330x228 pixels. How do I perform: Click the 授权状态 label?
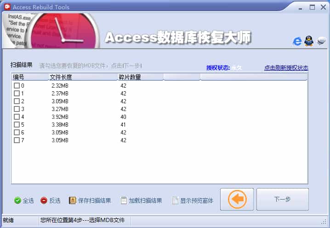click(x=218, y=67)
